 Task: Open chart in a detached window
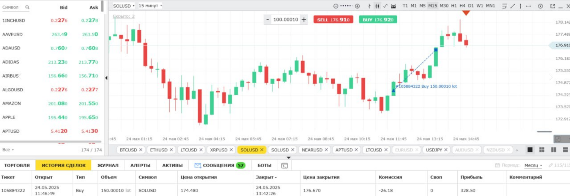point(552,6)
